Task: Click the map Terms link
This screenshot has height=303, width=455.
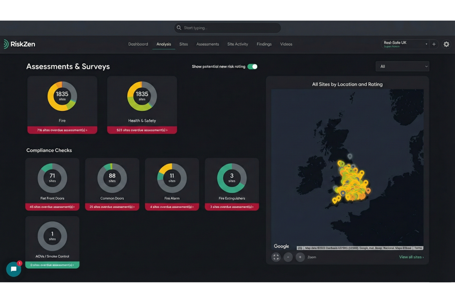Action: click(x=418, y=248)
